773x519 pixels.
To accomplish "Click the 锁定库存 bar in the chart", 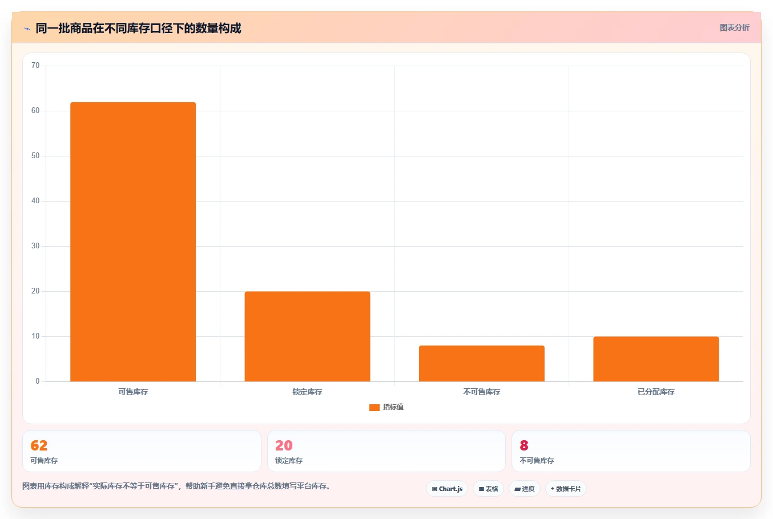I will click(307, 336).
